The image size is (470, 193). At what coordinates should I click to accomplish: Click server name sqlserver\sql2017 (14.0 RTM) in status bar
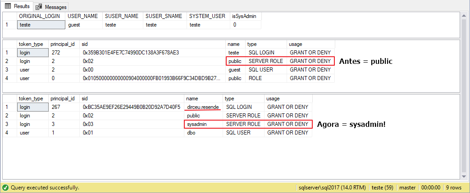[333, 188]
